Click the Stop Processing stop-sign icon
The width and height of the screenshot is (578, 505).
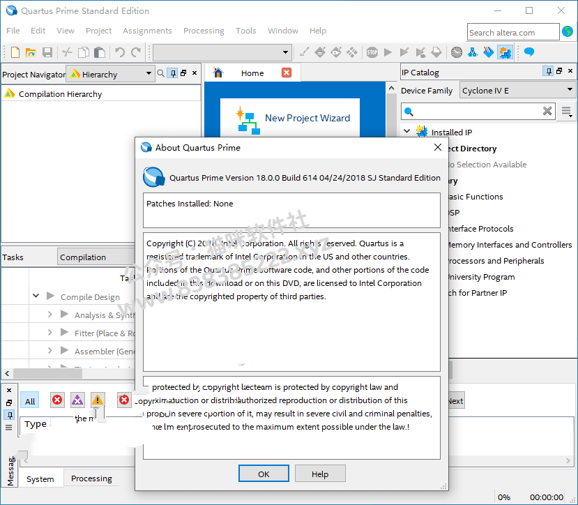point(372,52)
